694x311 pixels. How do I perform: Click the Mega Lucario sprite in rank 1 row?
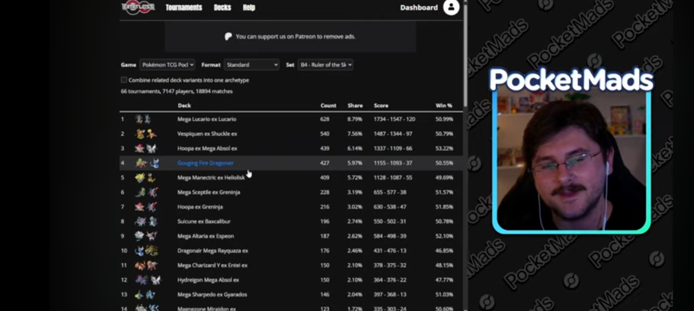coord(139,119)
